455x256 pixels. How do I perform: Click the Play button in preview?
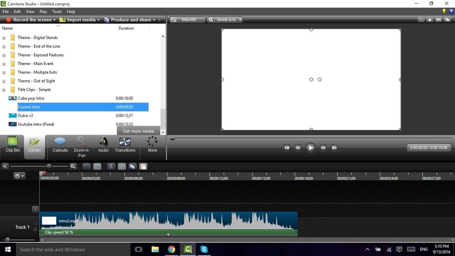311,148
